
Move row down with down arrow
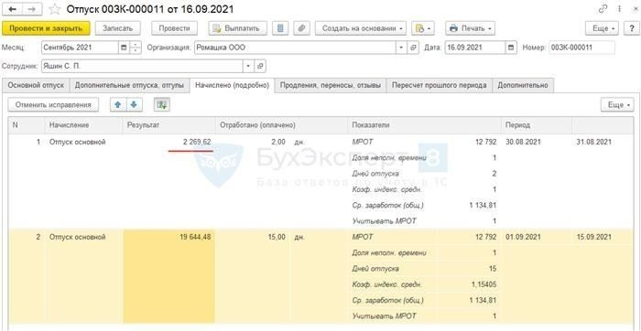pos(134,105)
